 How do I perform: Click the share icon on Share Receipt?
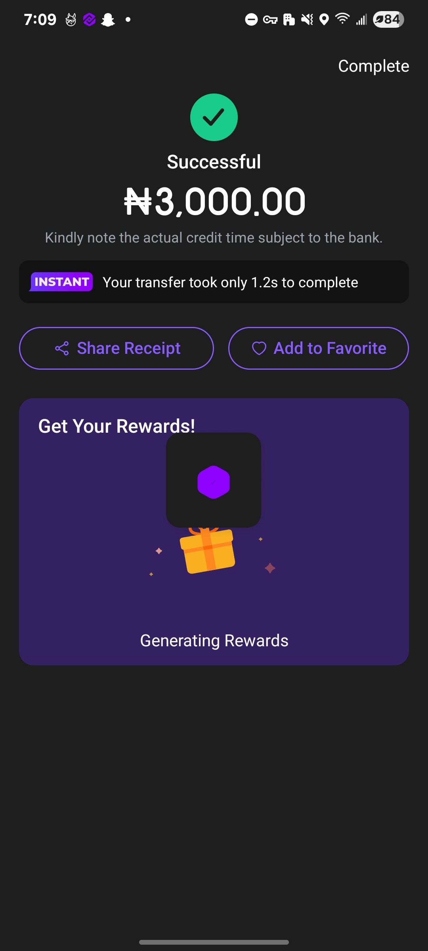(x=62, y=348)
